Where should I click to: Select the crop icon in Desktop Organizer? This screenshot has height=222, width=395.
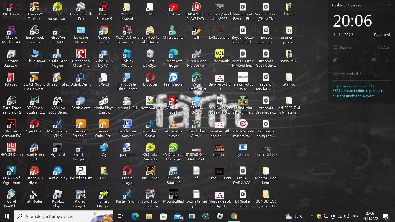pyautogui.click(x=348, y=60)
